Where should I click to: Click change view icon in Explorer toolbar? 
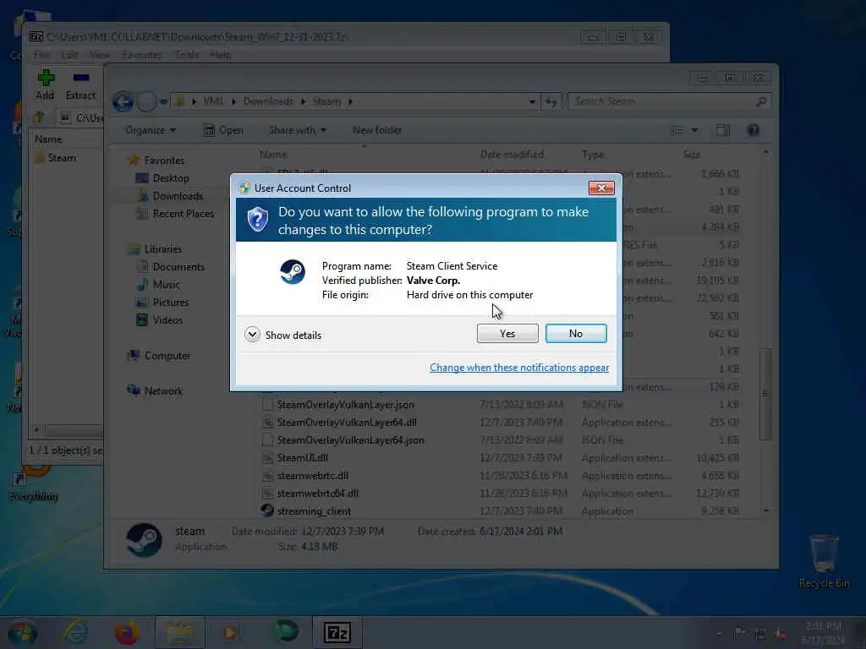point(677,130)
